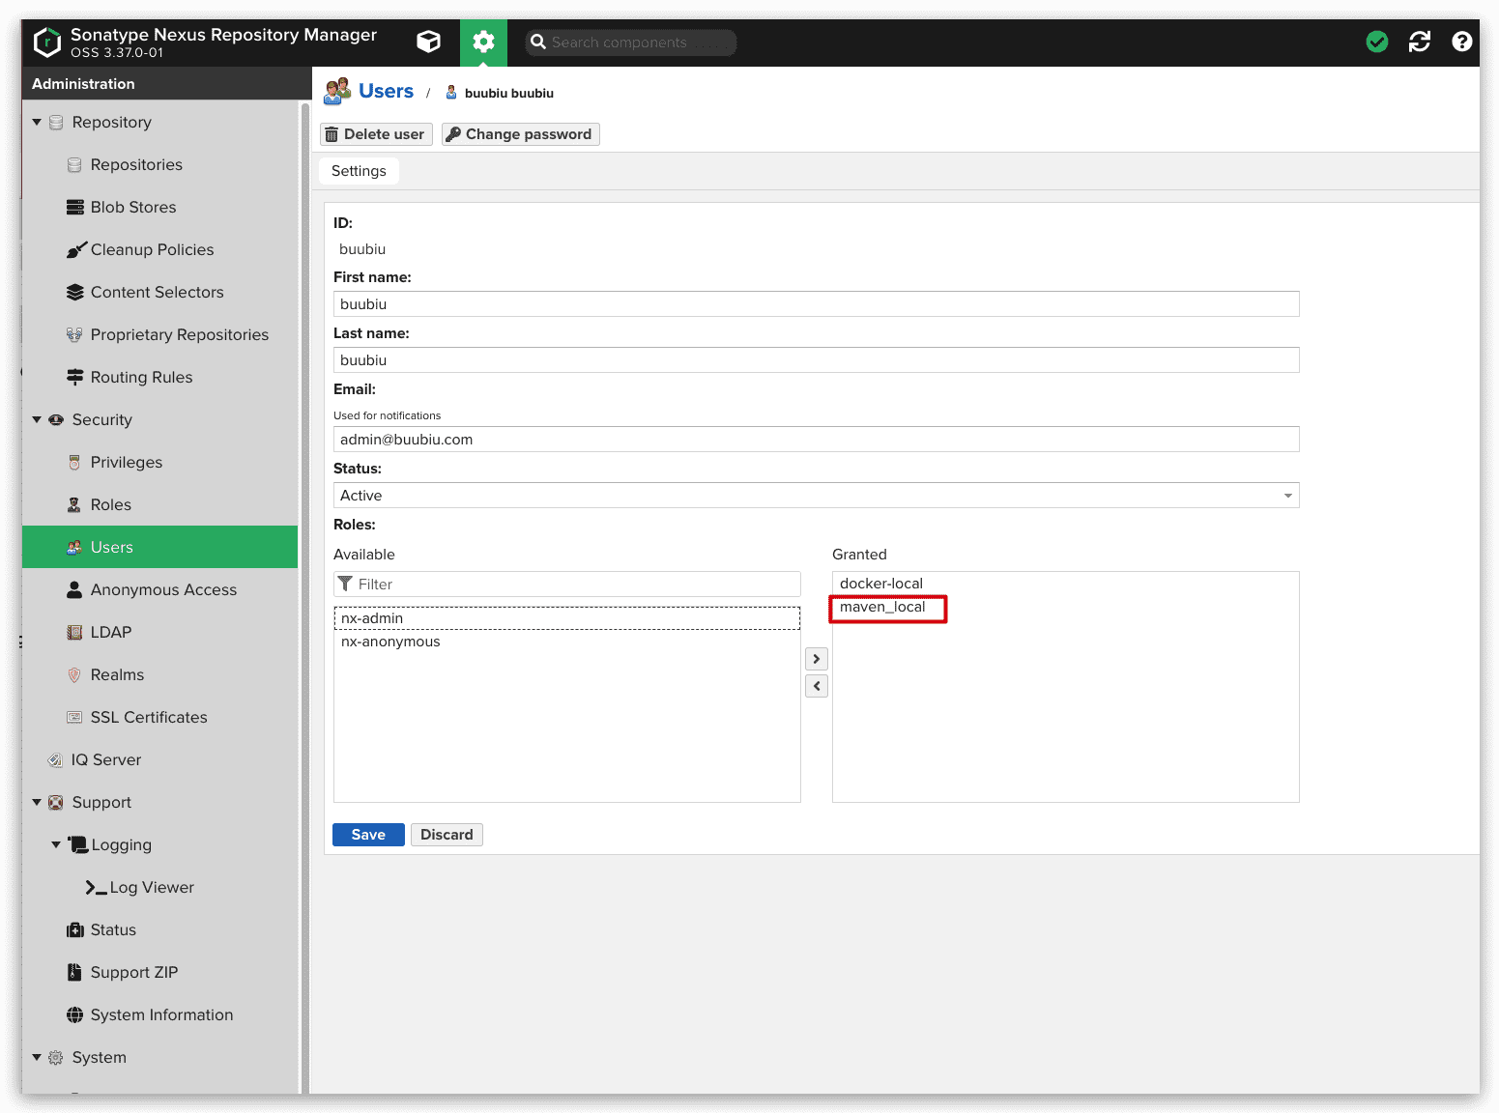Click the Change password button

(520, 134)
